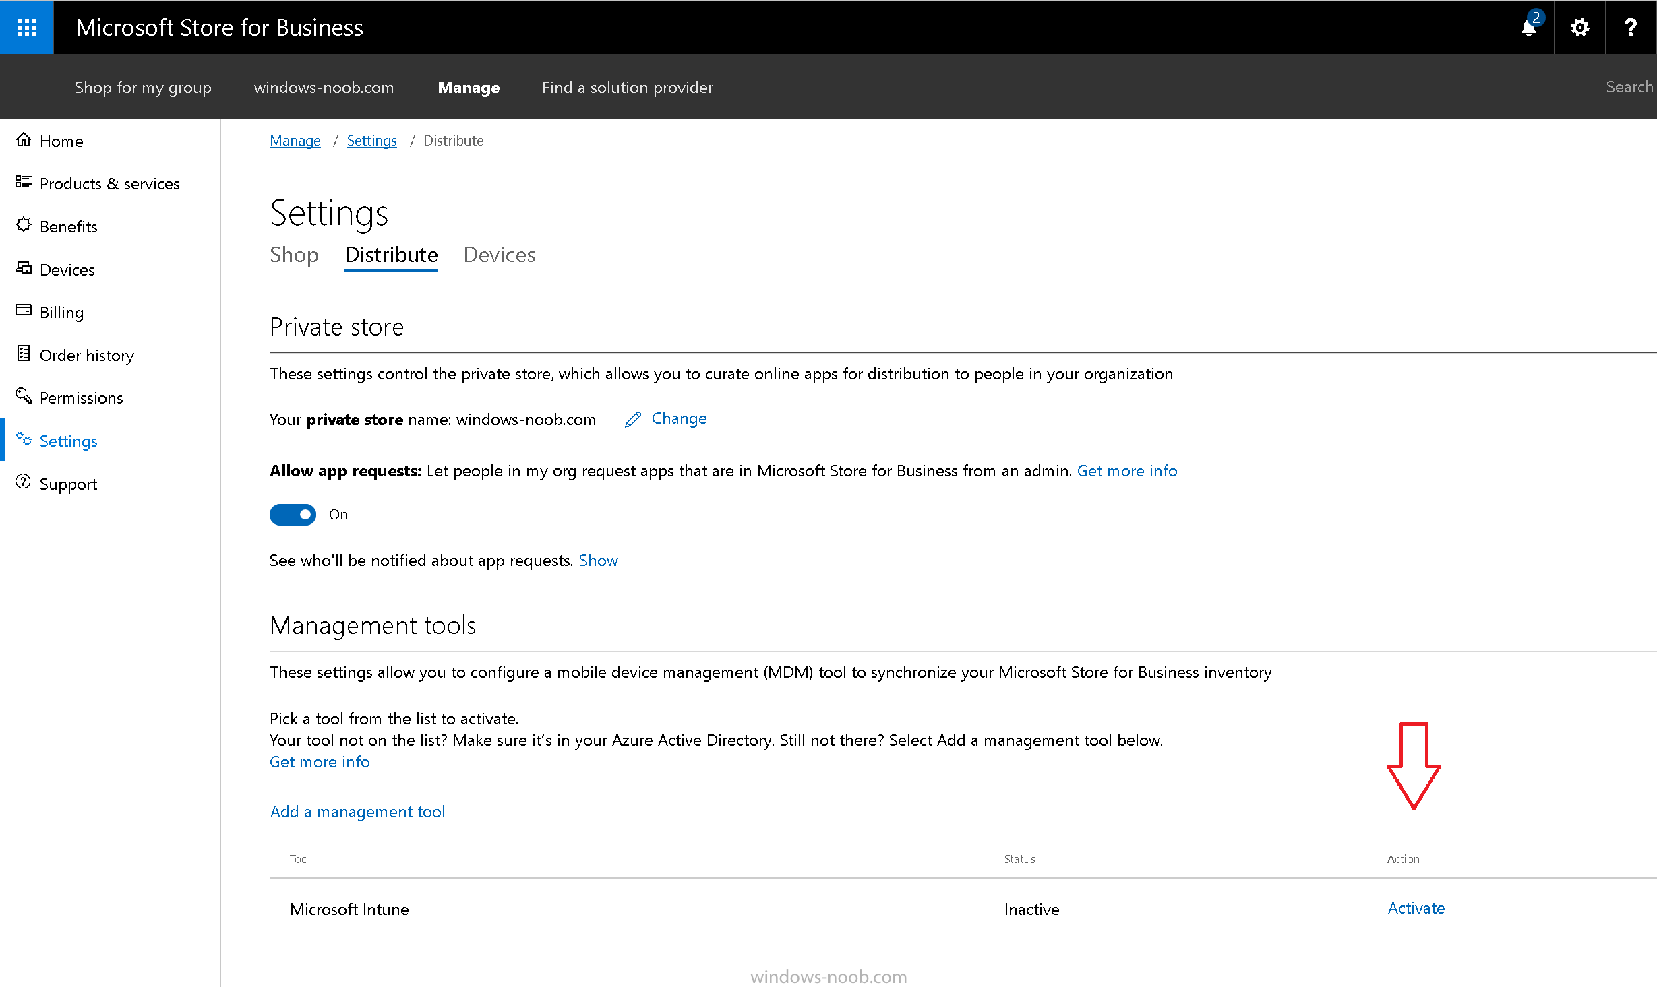Image resolution: width=1657 pixels, height=987 pixels.
Task: Click the Microsoft Intune tool name
Action: 349,910
